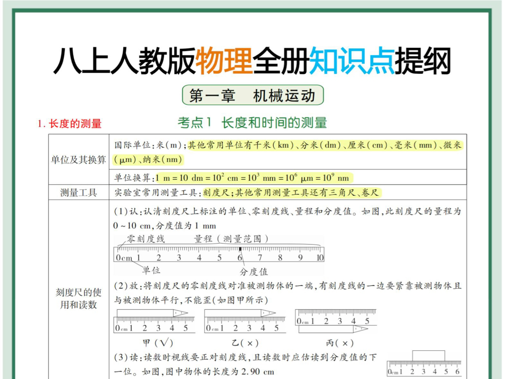This screenshot has width=505, height=379.
Task: Click the row label 刻度尺的使用和读数
Action: pyautogui.click(x=78, y=299)
